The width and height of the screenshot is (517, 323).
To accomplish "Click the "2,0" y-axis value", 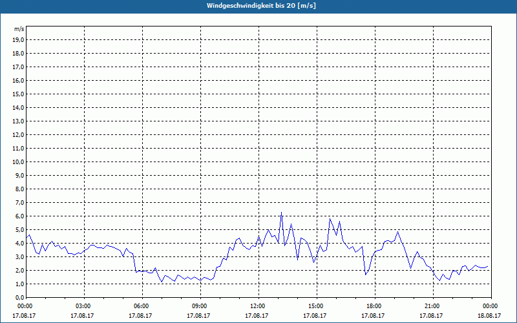I will point(19,270).
